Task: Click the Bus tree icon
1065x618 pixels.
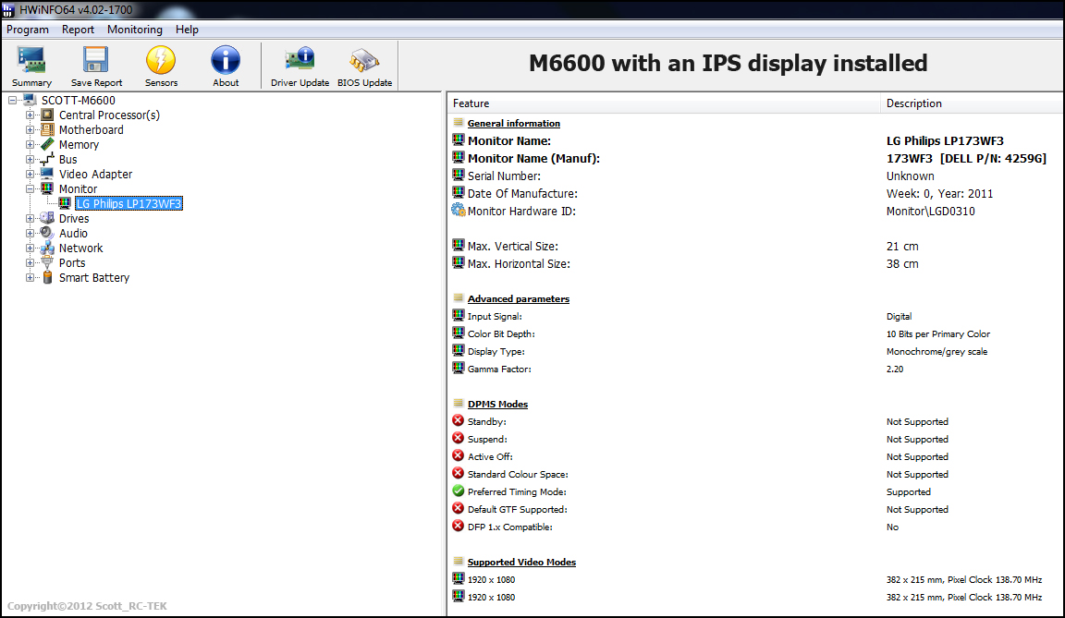Action: click(47, 160)
